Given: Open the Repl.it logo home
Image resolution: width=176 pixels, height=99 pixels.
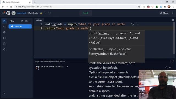Looking at the screenshot, I should [8, 13].
